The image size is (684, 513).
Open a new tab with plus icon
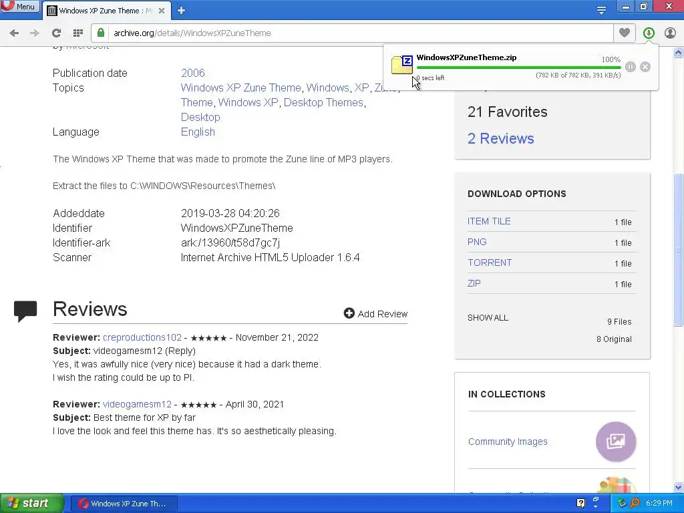(x=182, y=11)
